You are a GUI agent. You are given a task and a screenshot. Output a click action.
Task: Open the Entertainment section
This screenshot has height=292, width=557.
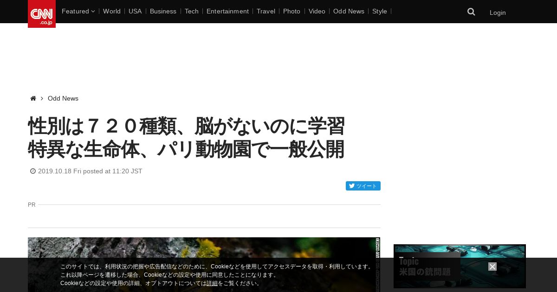coord(227,11)
